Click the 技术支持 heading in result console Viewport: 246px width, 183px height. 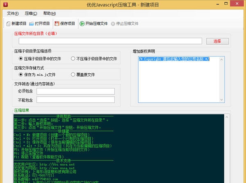tap(64, 160)
